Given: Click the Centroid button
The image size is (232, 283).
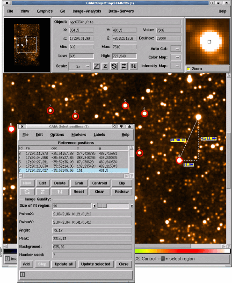Looking at the screenshot, I should tap(100, 183).
